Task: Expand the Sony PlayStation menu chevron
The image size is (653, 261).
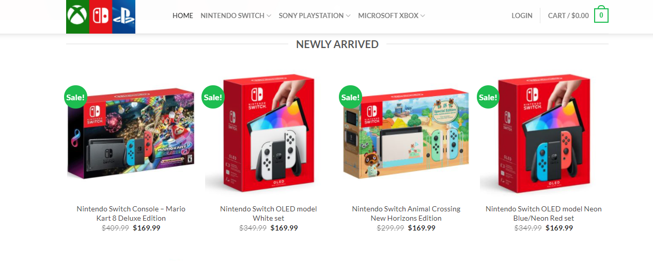Action: [348, 16]
